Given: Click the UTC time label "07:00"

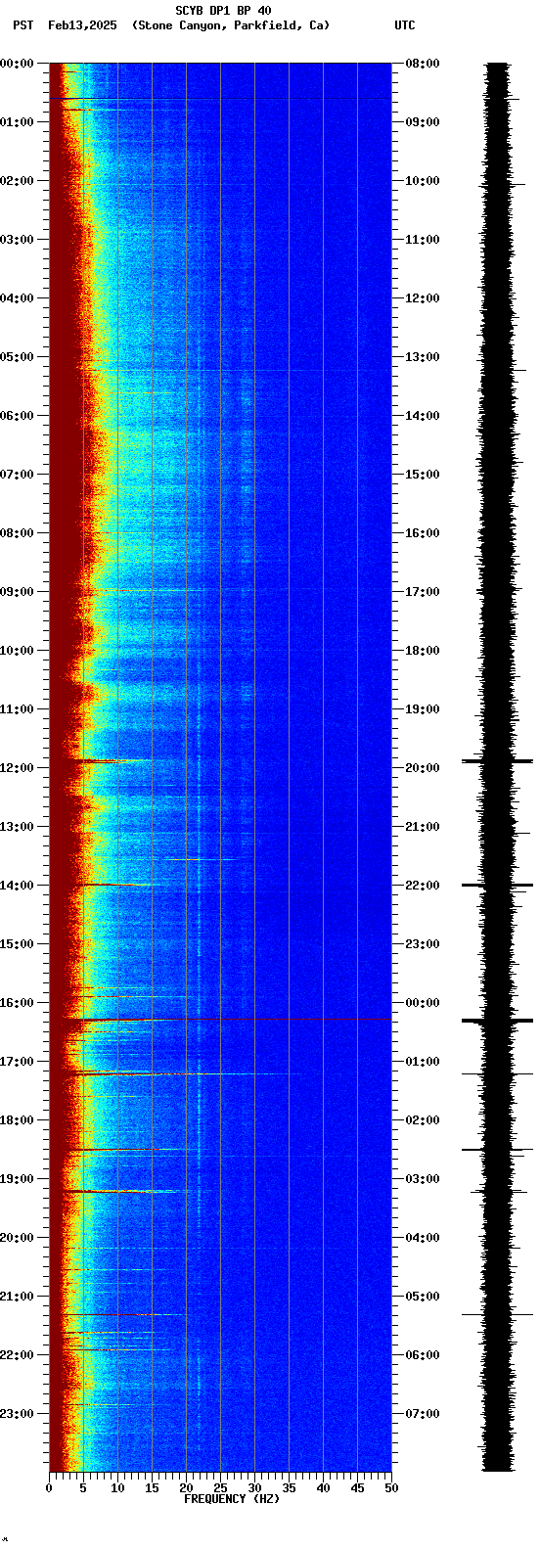Looking at the screenshot, I should click(423, 1414).
